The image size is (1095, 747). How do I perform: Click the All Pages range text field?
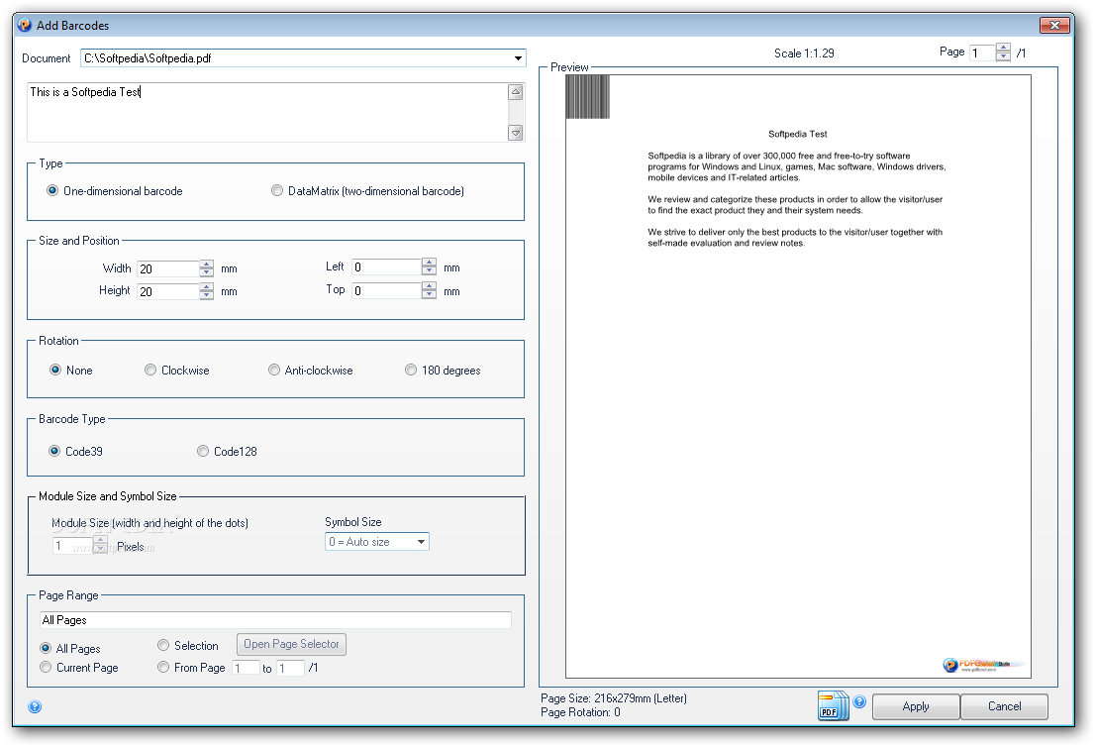(276, 620)
